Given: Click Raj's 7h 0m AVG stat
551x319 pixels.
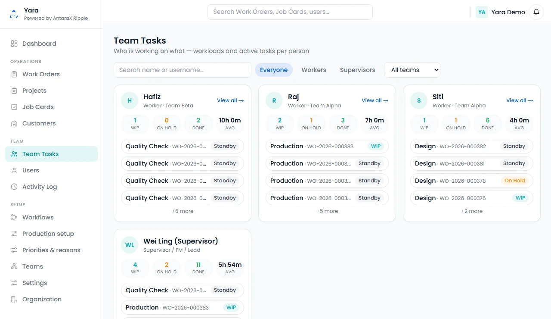Looking at the screenshot, I should [375, 124].
